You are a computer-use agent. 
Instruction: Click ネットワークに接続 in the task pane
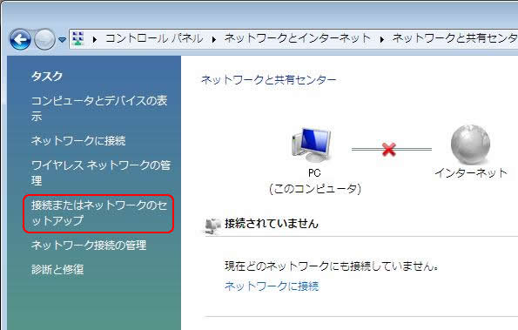click(x=78, y=141)
